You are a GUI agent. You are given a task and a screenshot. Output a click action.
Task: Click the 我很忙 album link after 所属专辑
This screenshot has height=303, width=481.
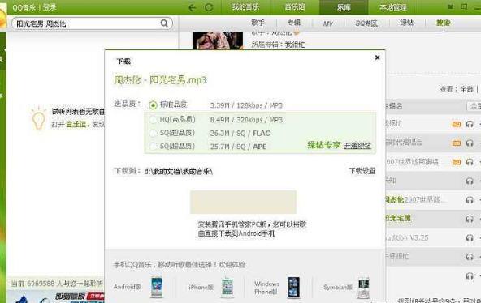(x=295, y=45)
